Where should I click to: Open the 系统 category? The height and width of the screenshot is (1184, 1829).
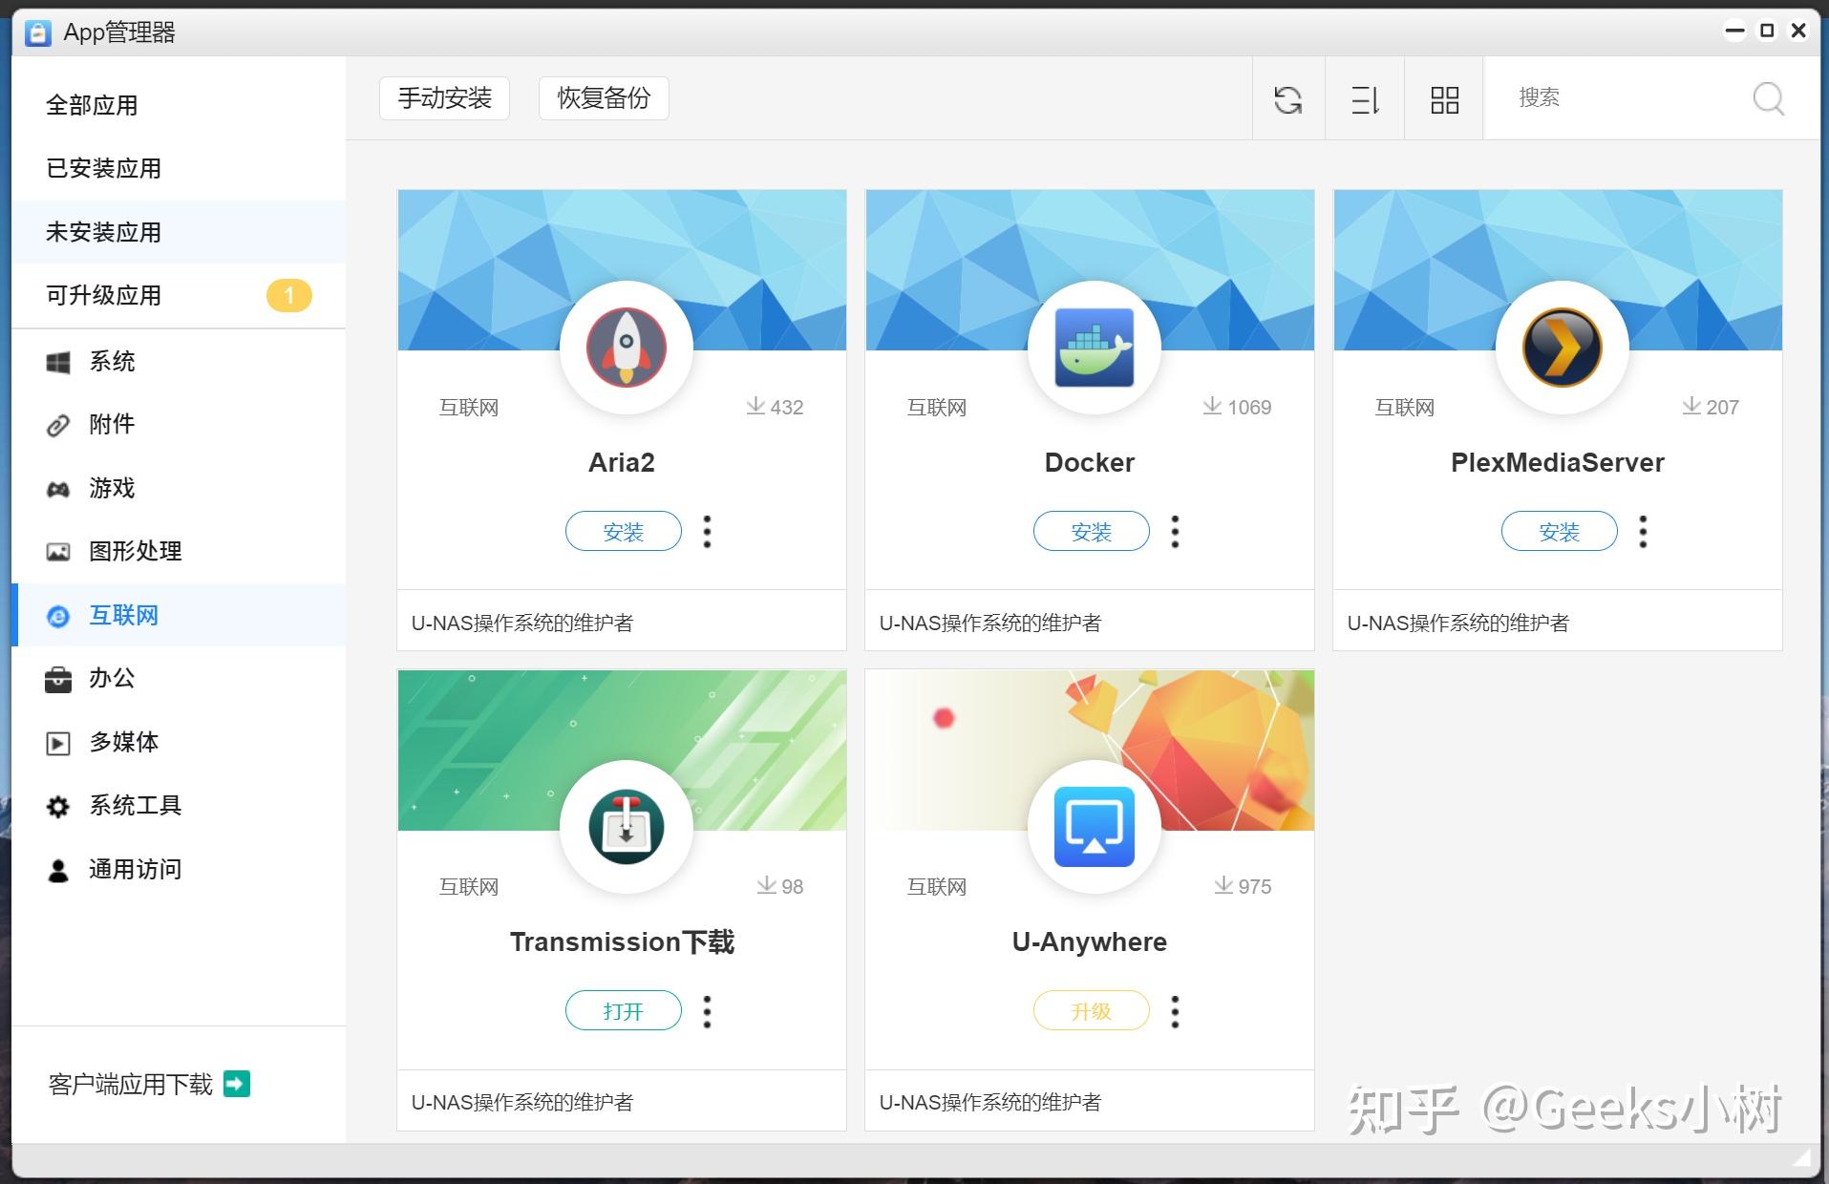click(x=179, y=361)
